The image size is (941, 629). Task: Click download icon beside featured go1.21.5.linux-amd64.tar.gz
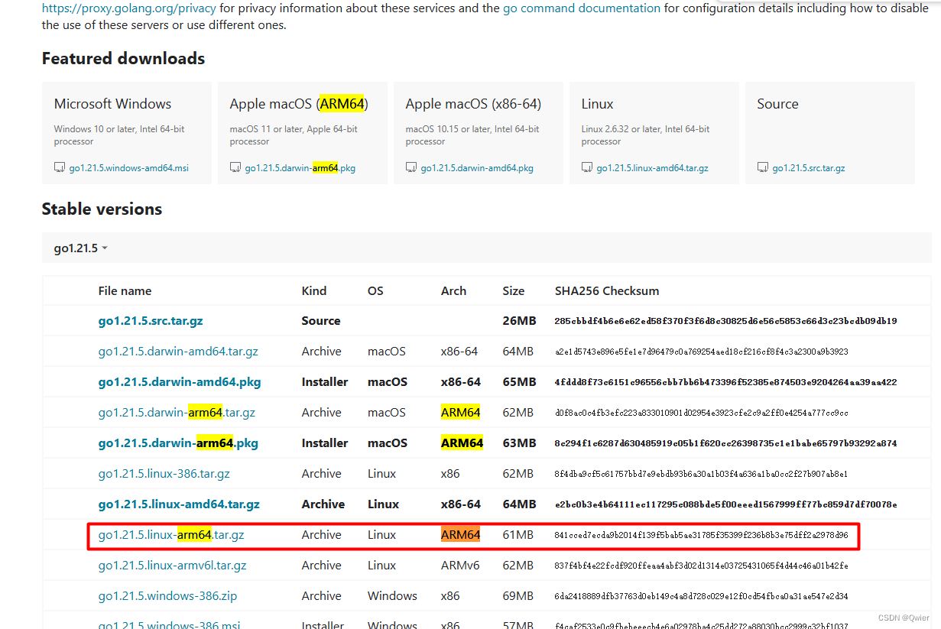coord(587,167)
